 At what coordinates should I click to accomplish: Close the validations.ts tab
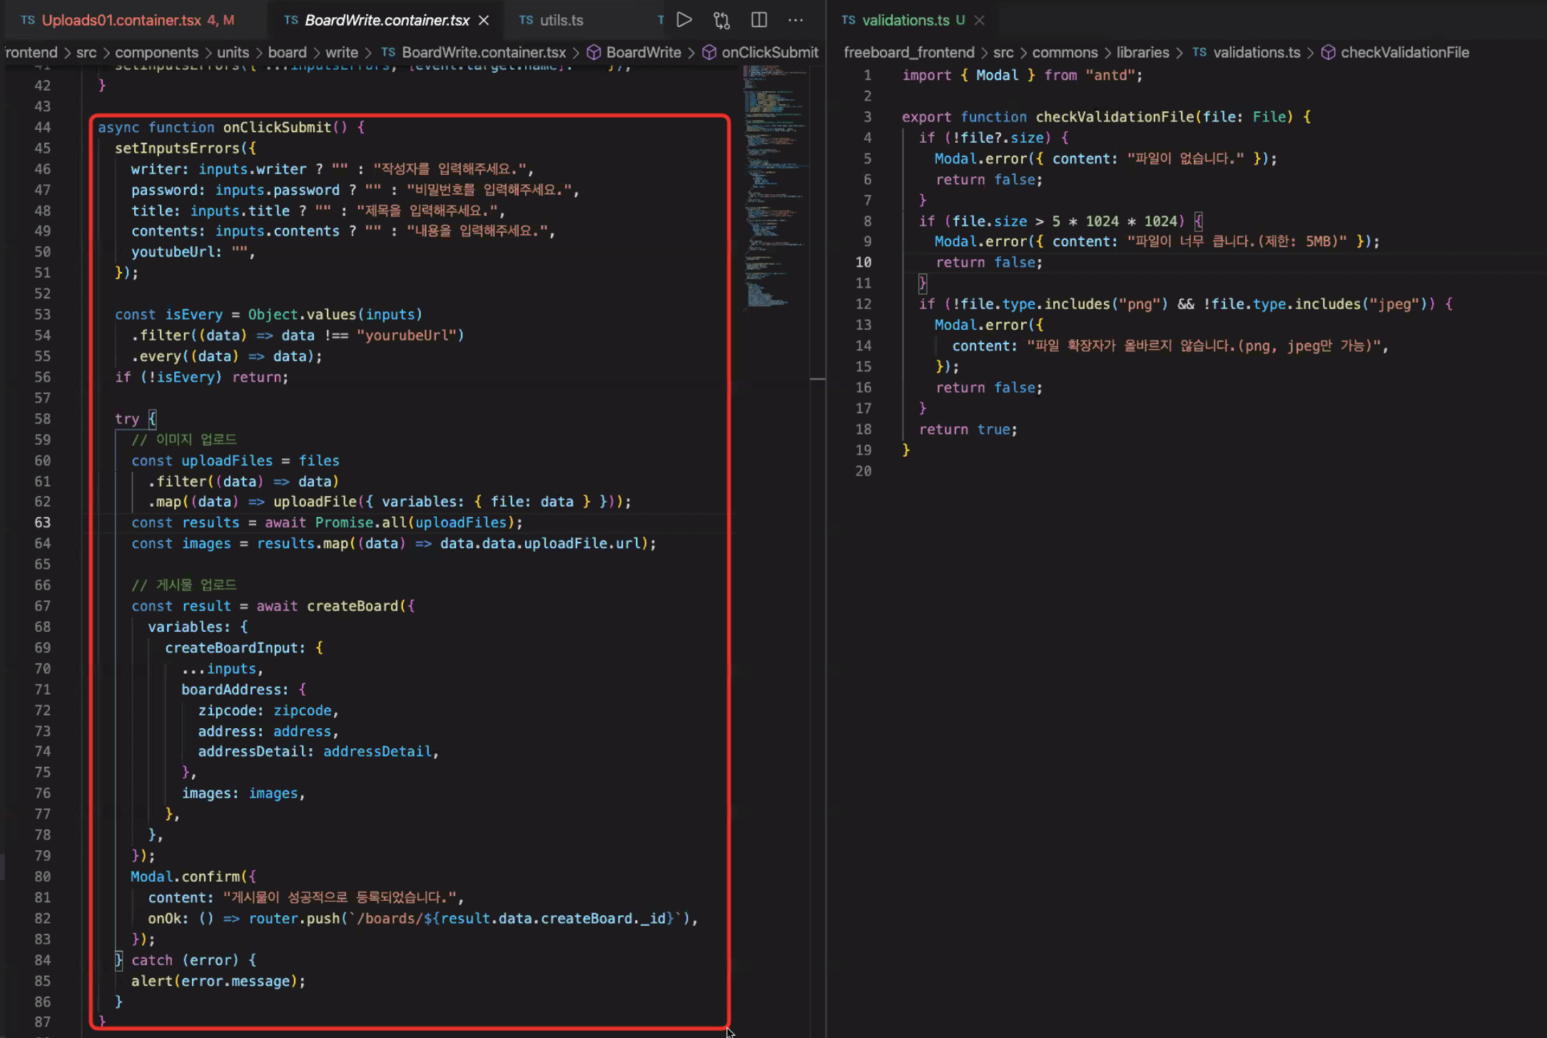pyautogui.click(x=980, y=20)
